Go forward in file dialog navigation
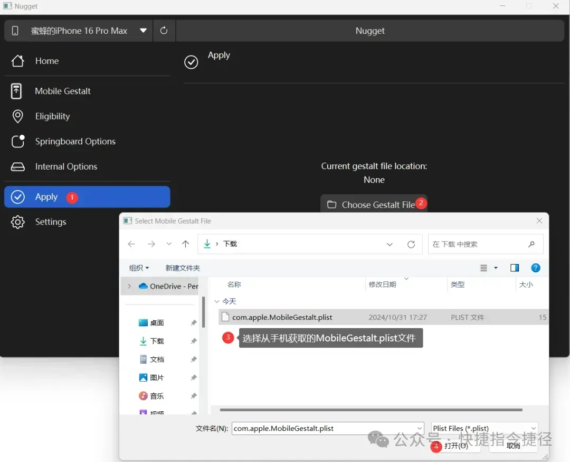570x462 pixels. [x=151, y=244]
